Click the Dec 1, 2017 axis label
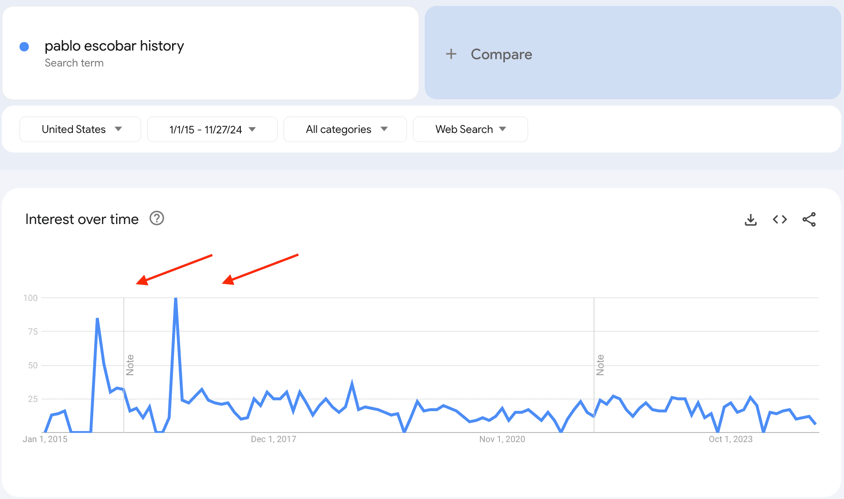 click(274, 438)
